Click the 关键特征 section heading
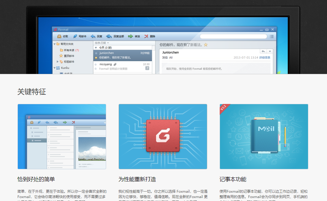Image resolution: width=327 pixels, height=201 pixels. (32, 92)
